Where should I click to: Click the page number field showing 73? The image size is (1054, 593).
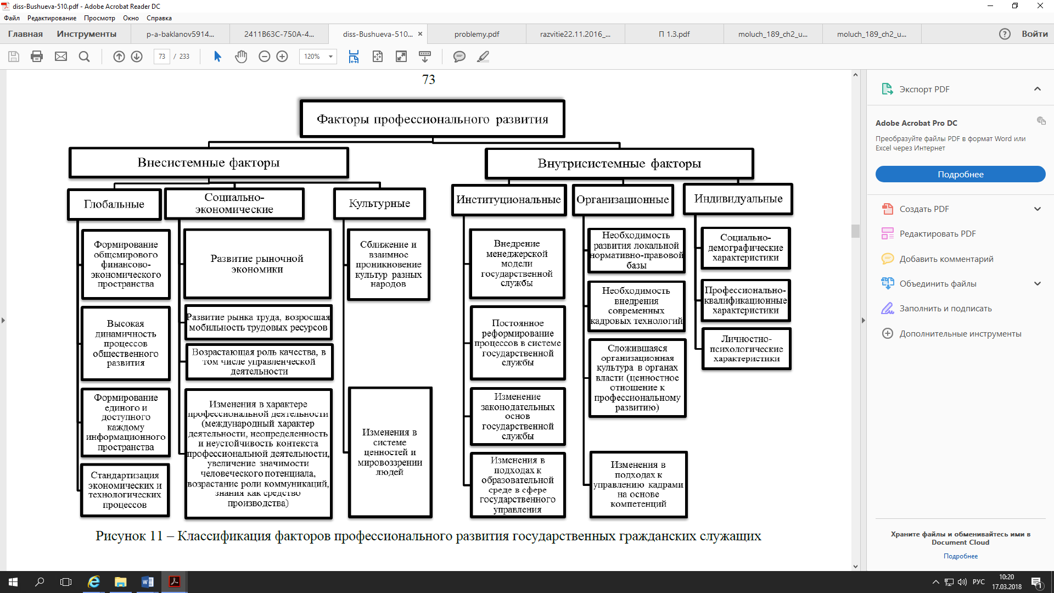(x=162, y=57)
